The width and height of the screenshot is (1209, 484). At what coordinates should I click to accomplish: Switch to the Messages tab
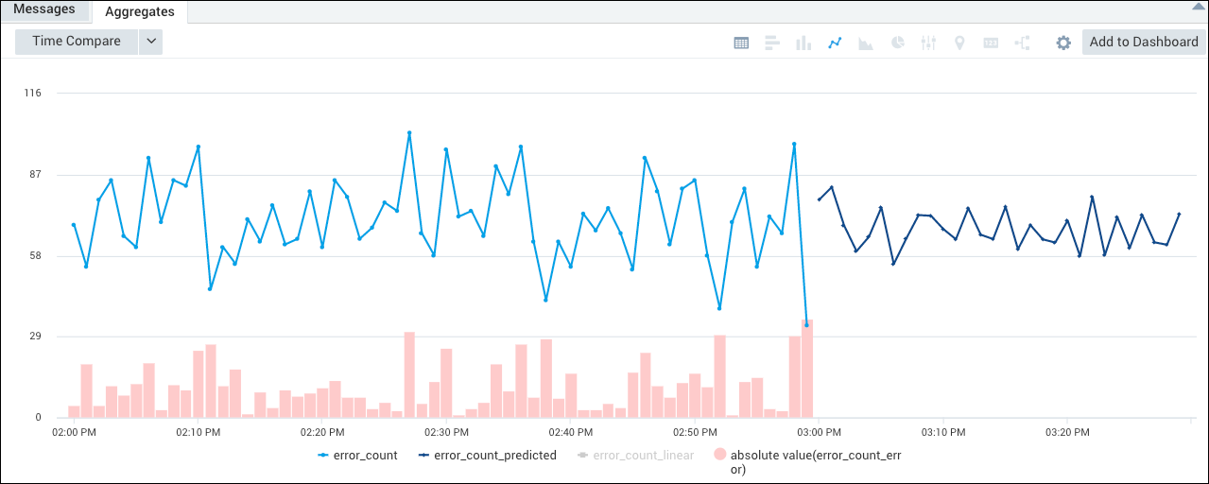[44, 9]
